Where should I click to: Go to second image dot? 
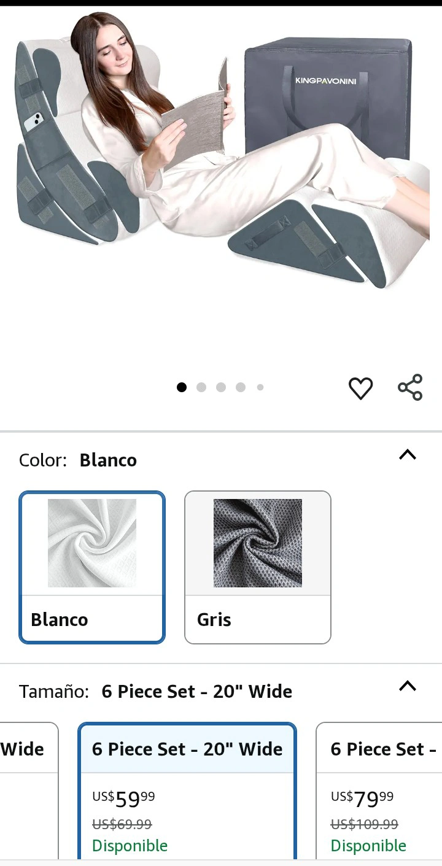coord(201,387)
